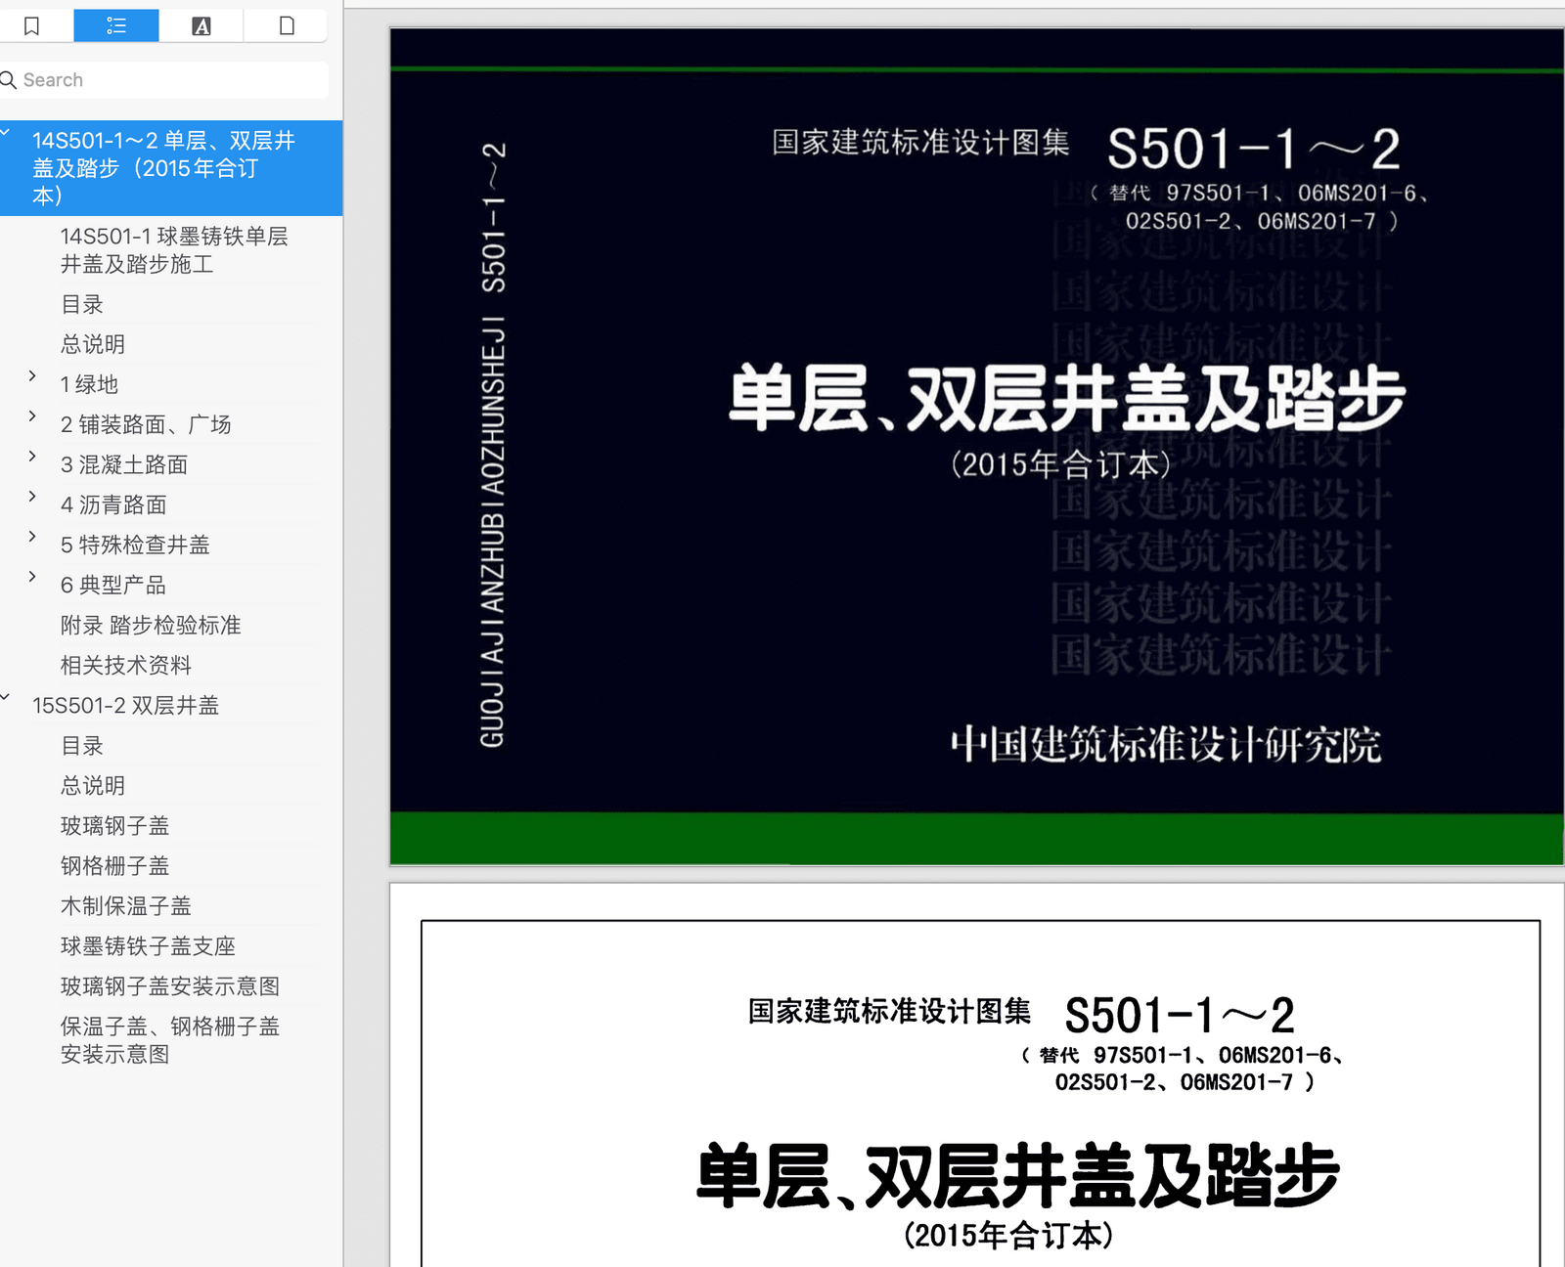
Task: Expand the "3 混凝土路面" section
Action: (x=32, y=456)
